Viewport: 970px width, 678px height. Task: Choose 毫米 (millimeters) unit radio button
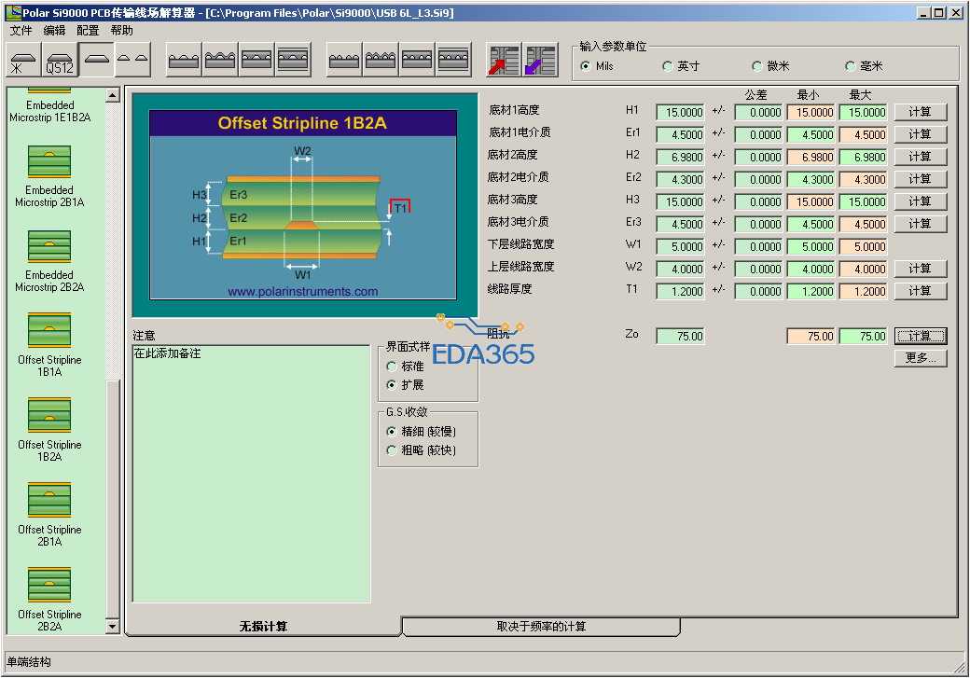[850, 66]
